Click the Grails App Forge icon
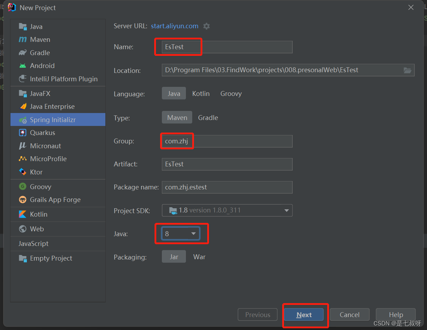Screen dimensions: 427x330 (x=23, y=200)
